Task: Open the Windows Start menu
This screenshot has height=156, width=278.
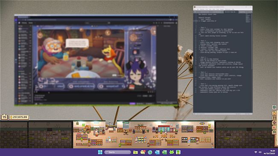Action: click(x=100, y=152)
